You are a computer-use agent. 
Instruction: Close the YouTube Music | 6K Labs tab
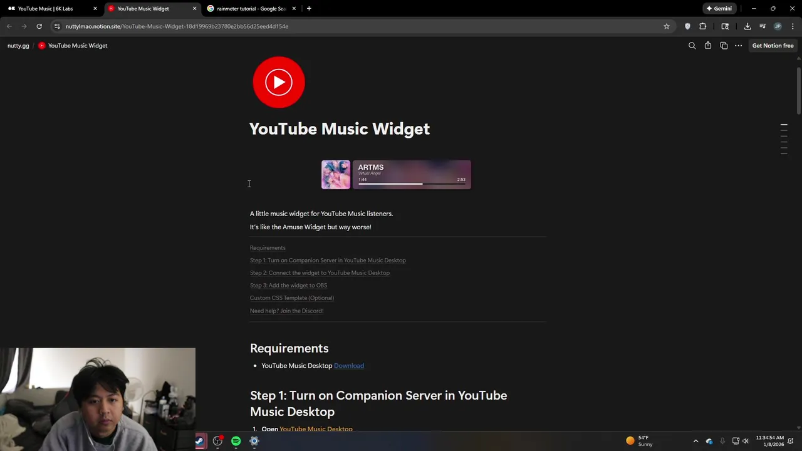click(x=95, y=9)
